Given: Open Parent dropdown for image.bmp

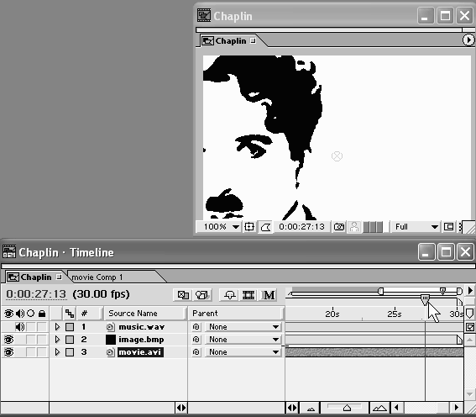Looking at the screenshot, I should click(243, 340).
